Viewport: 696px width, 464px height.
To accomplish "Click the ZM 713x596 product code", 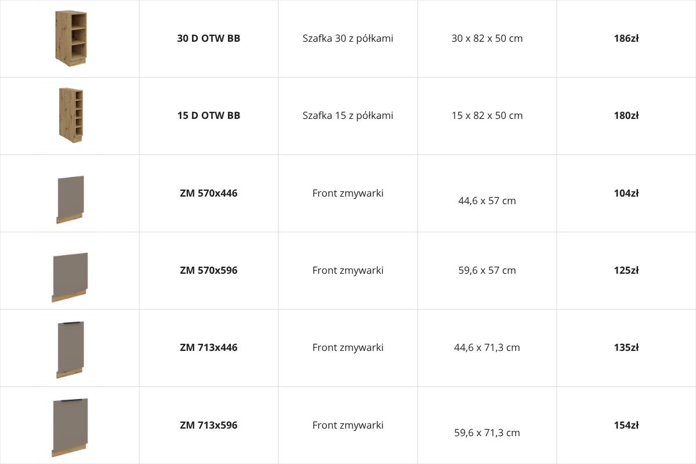I will pyautogui.click(x=209, y=425).
